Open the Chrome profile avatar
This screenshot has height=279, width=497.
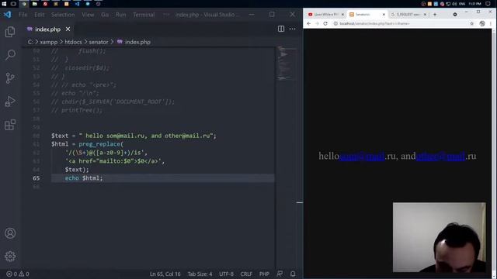pos(482,23)
